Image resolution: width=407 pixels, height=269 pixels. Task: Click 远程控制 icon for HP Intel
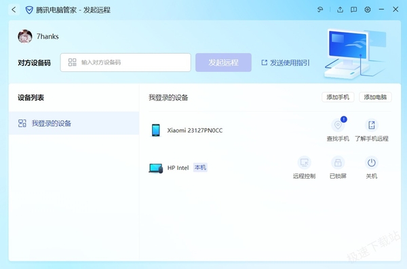coord(304,163)
